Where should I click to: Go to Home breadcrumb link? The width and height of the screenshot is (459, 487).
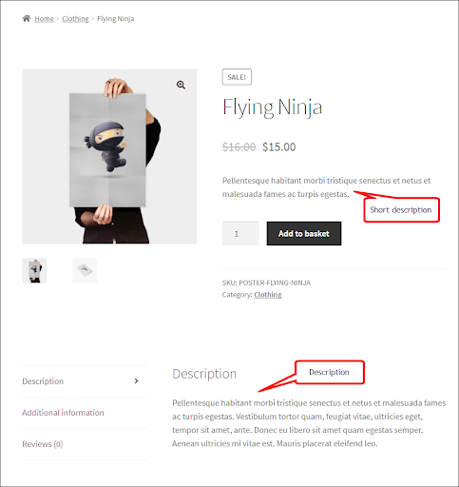[x=44, y=19]
